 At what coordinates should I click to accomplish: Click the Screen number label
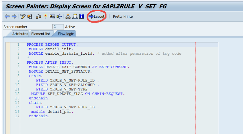(x=15, y=27)
